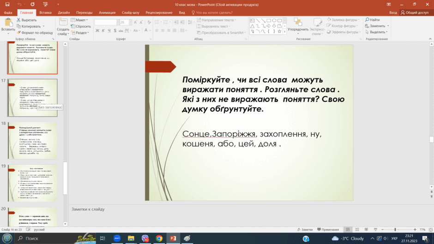This screenshot has width=434, height=244.
Task: Expand the Layout (Макет) dropdown
Action: click(79, 20)
